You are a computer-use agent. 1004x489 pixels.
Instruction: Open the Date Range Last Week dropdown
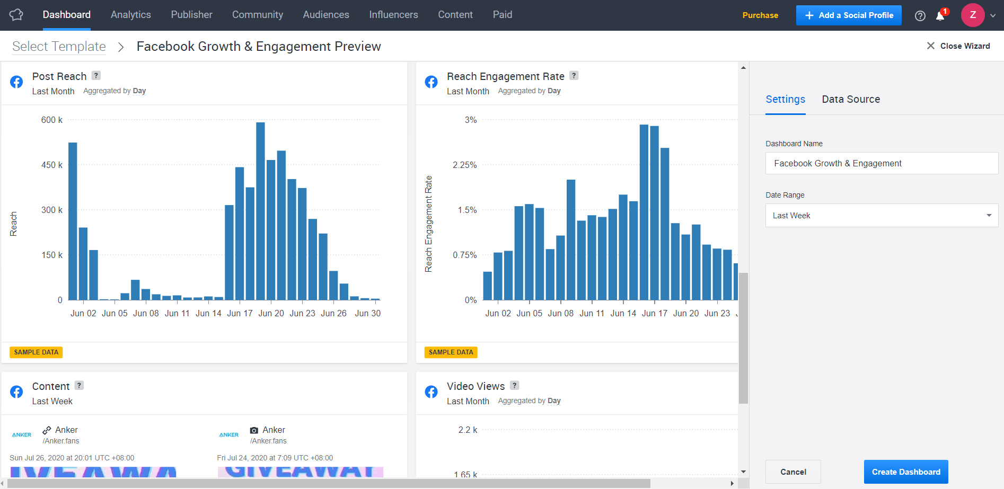(882, 216)
